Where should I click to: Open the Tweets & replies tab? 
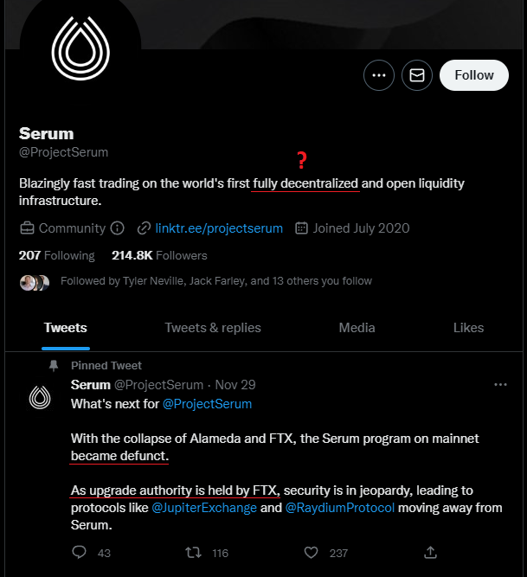tap(213, 328)
